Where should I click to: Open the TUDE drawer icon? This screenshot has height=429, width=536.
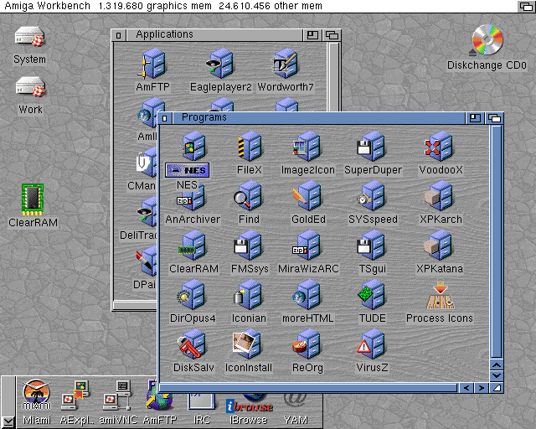point(372,295)
